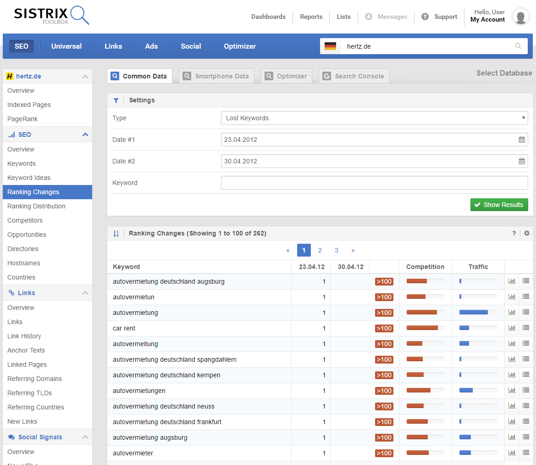Open calendar picker for Date #2

(521, 161)
